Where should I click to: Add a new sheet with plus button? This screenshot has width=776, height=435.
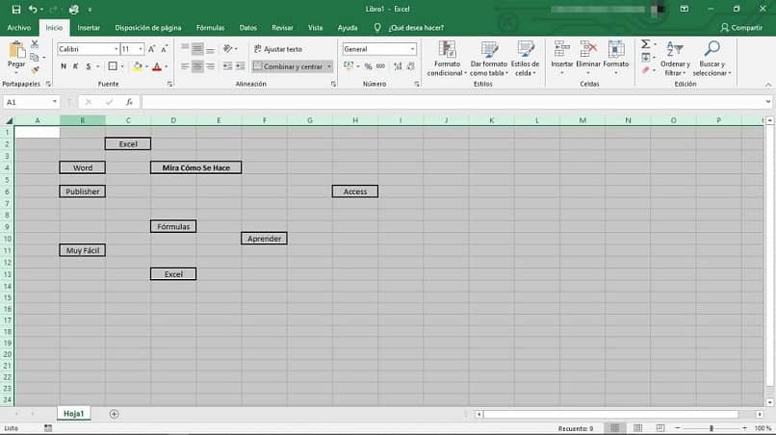tap(114, 414)
